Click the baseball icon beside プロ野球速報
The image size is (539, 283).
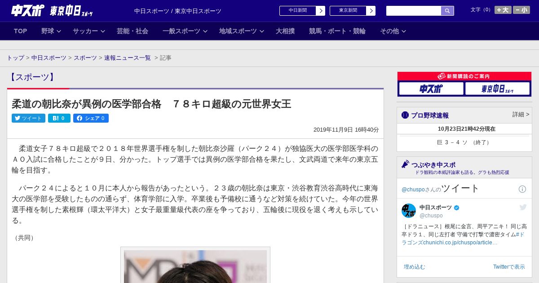pos(405,115)
